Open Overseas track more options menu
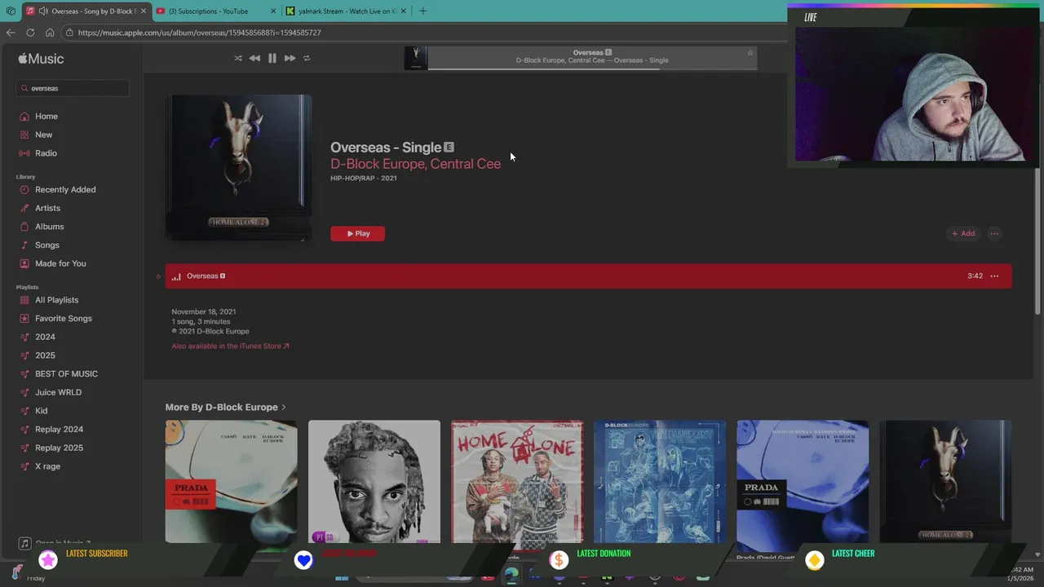 994,276
